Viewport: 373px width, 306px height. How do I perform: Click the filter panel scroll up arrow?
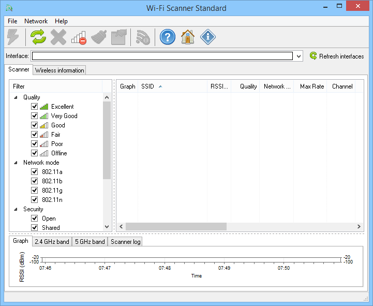tap(107, 97)
